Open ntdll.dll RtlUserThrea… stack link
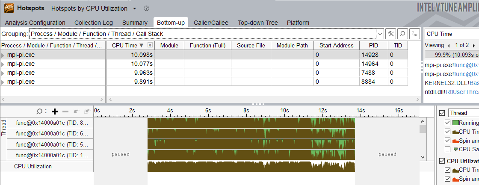Viewport: 479px width, 185px height. pyautogui.click(x=452, y=91)
